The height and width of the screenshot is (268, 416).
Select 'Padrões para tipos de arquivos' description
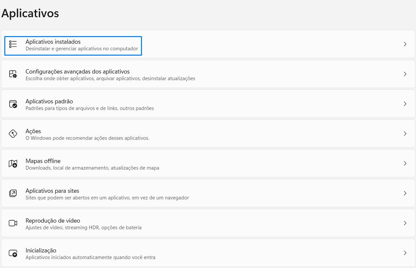point(90,108)
